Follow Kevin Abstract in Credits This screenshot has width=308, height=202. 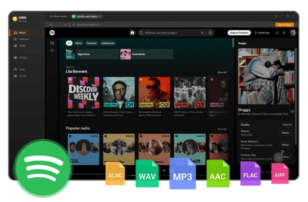(285, 145)
